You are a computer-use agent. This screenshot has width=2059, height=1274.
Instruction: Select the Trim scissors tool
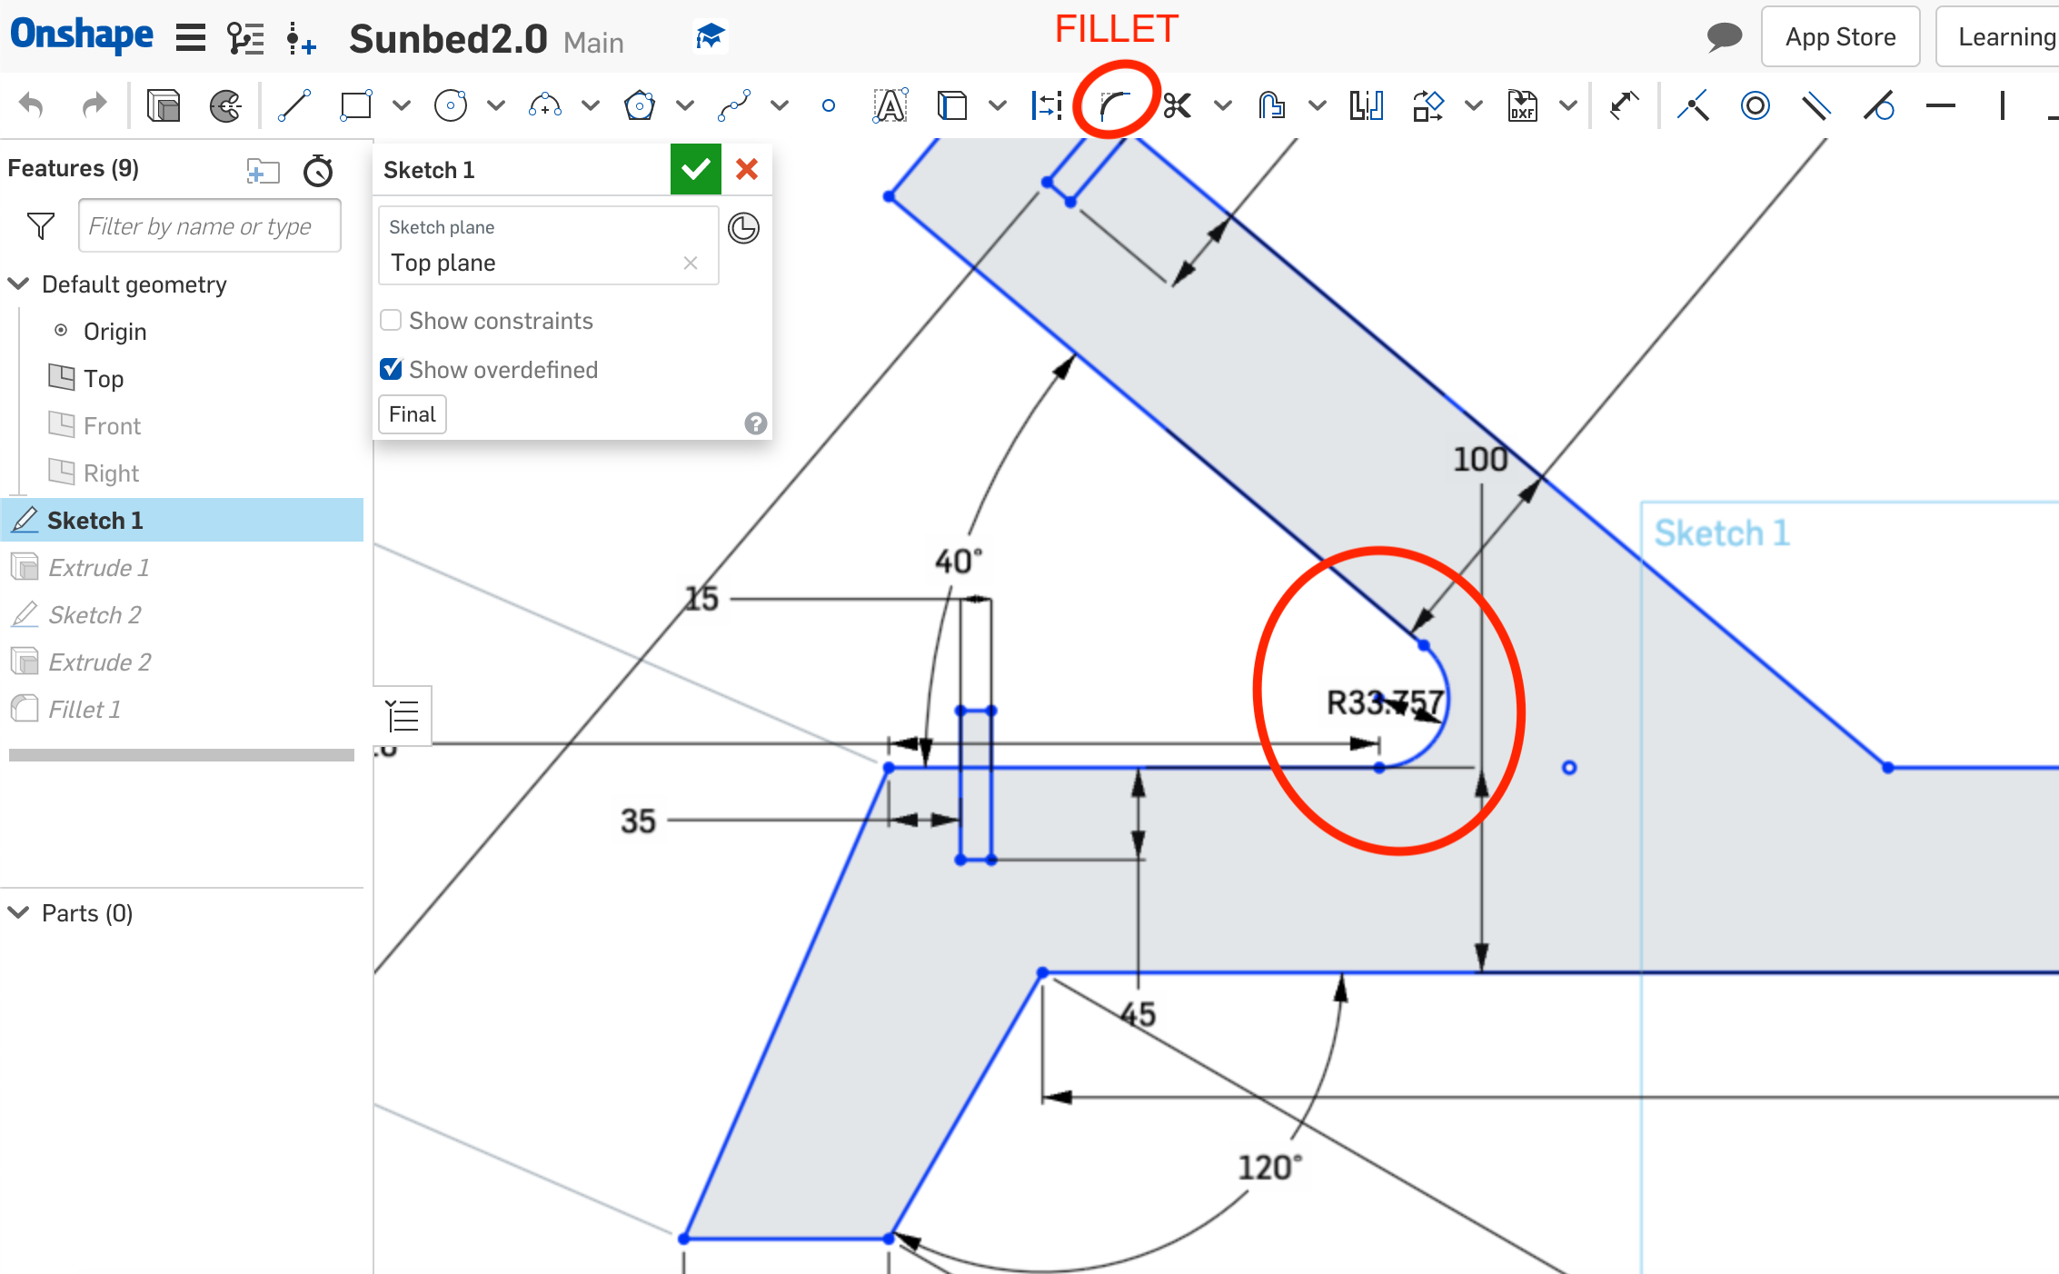(x=1178, y=105)
